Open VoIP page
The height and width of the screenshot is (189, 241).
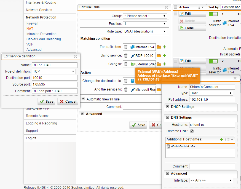(30, 44)
